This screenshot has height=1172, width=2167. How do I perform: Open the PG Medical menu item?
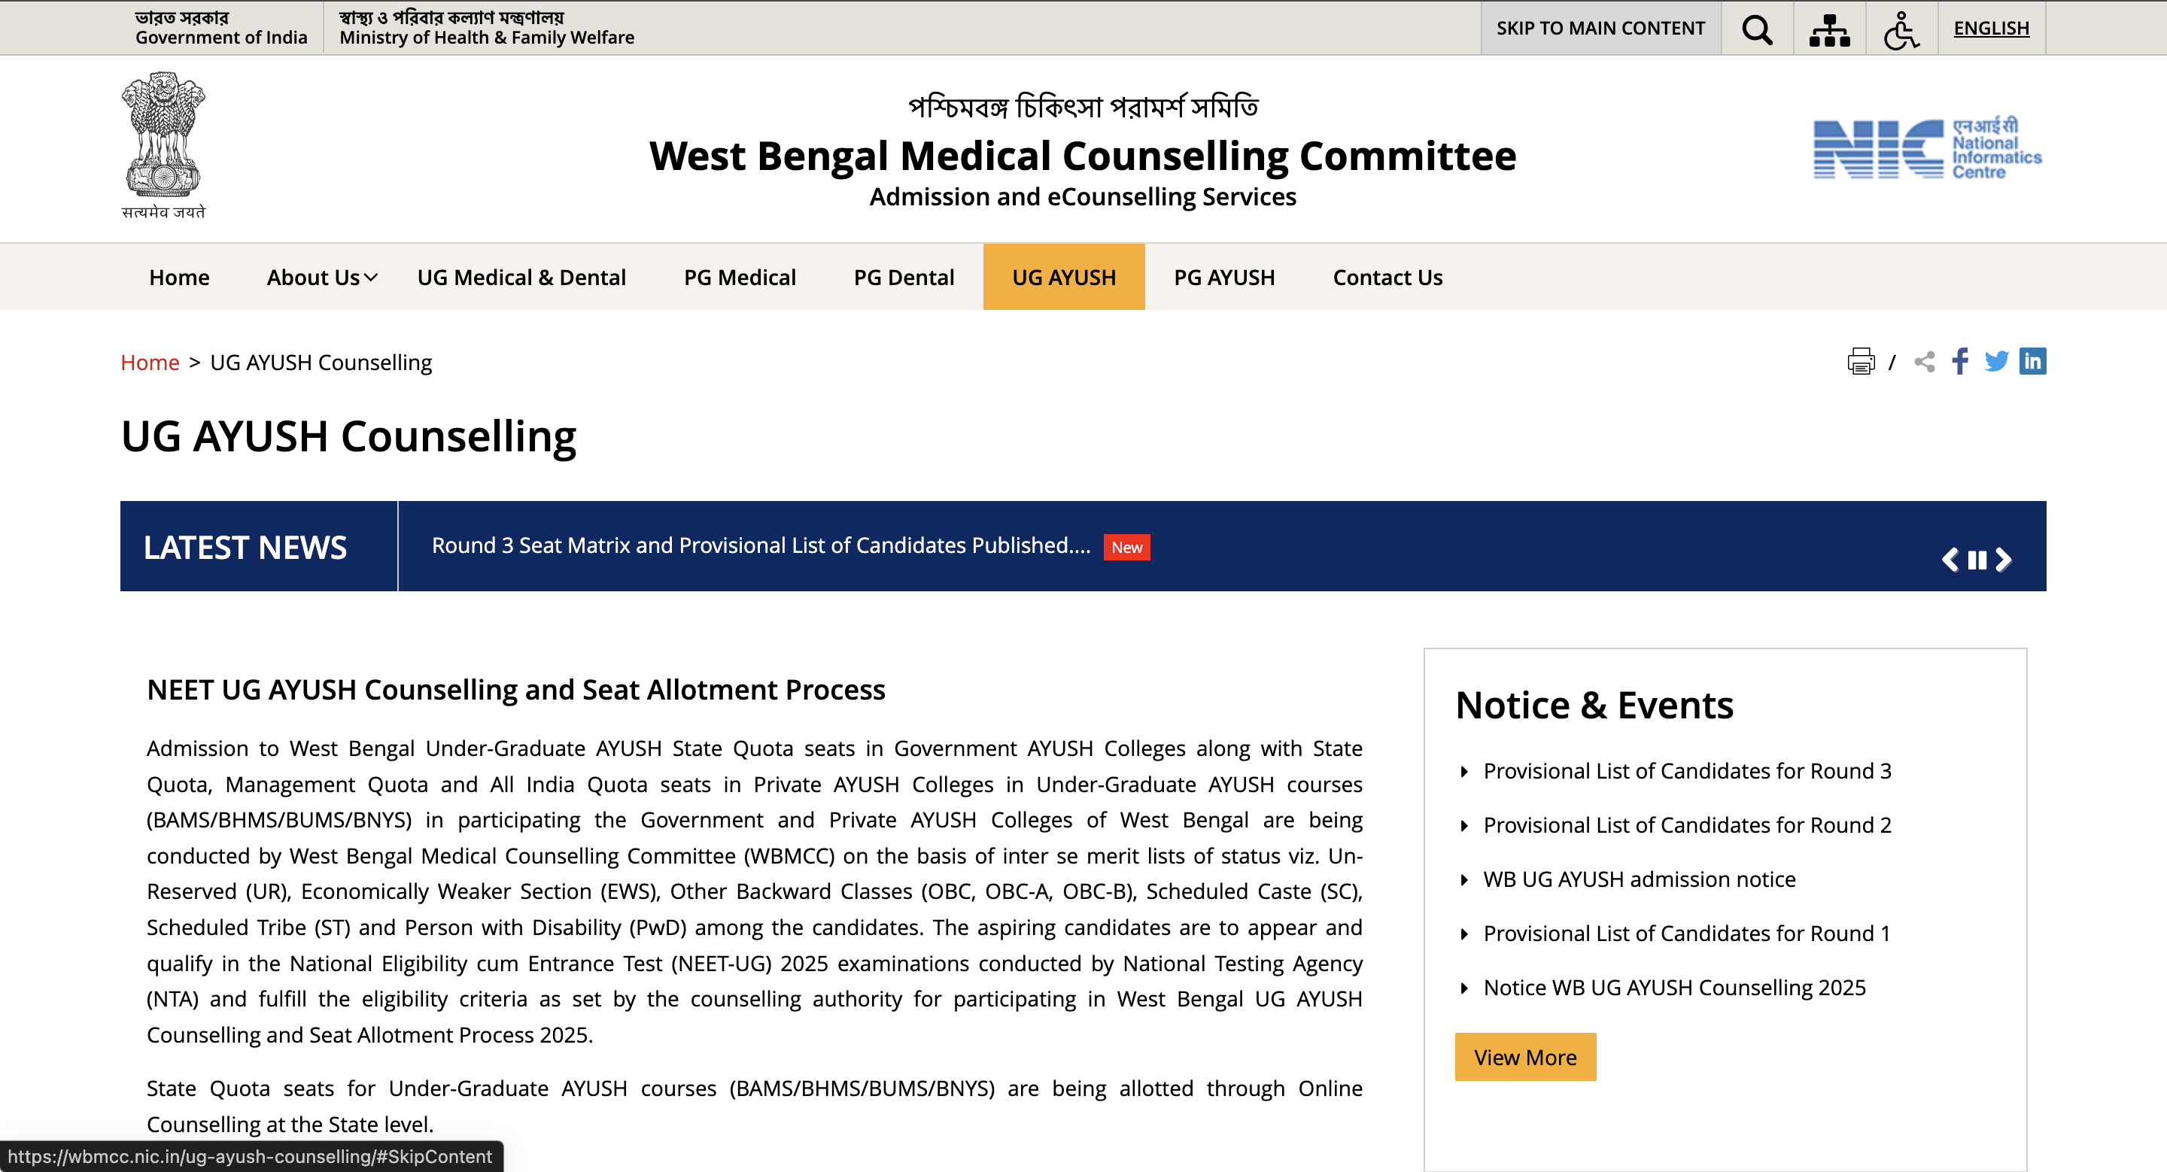pos(739,278)
